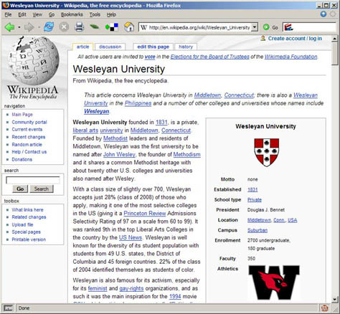Click the Reload page icon
Viewport: 340px width, 314px height.
point(49,27)
